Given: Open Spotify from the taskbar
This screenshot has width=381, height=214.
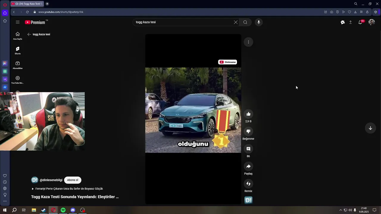Looking at the screenshot, I should pyautogui.click(x=63, y=210).
